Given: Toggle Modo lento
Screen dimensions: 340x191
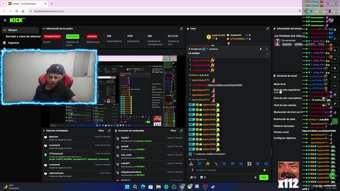Looking at the screenshot, I should click(x=280, y=84).
